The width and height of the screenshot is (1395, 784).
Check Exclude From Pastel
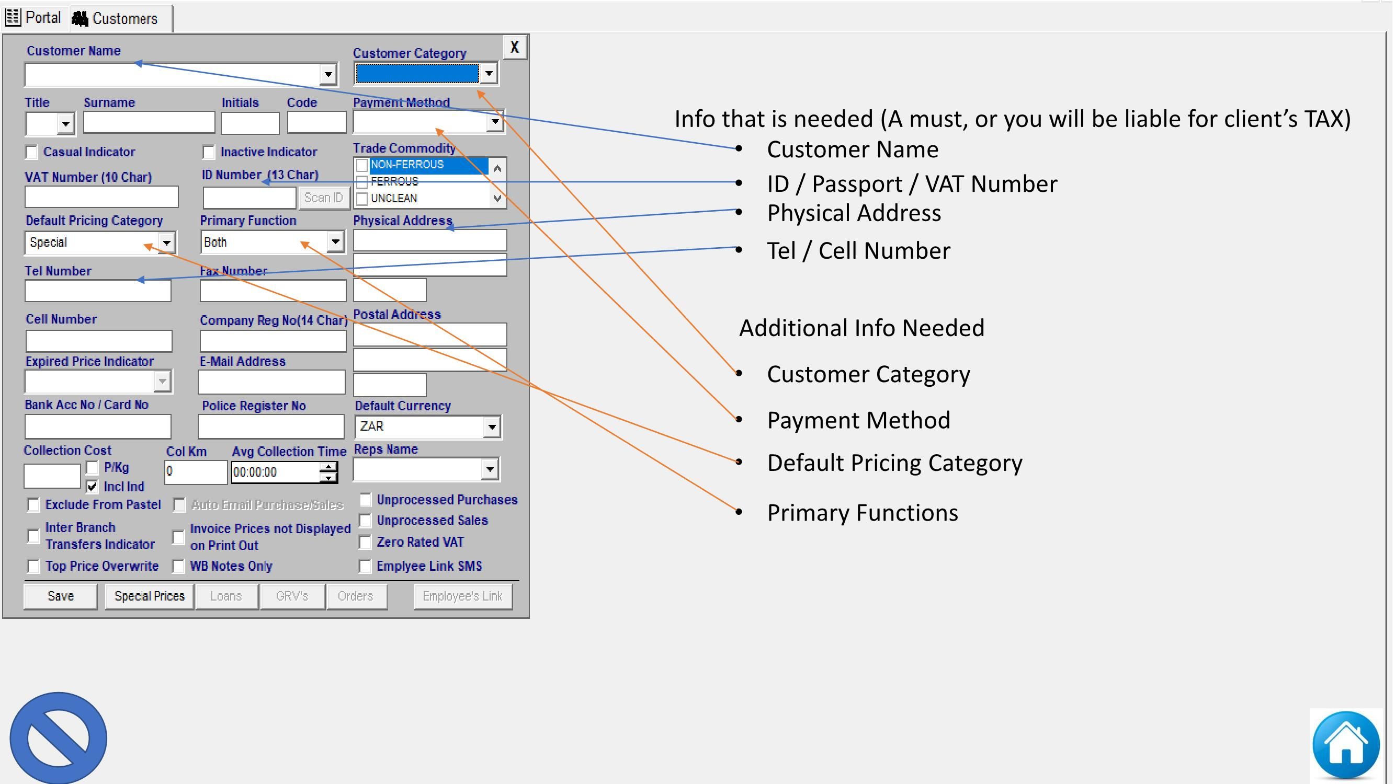tap(33, 504)
